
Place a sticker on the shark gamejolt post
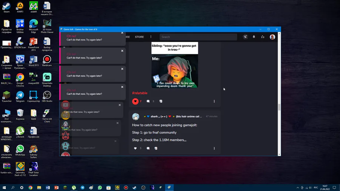(x=156, y=148)
